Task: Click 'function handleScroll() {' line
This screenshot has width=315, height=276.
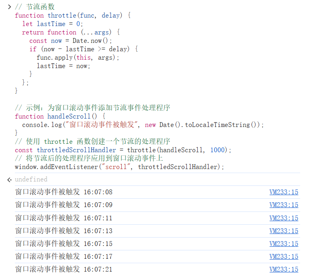Action: pos(60,116)
